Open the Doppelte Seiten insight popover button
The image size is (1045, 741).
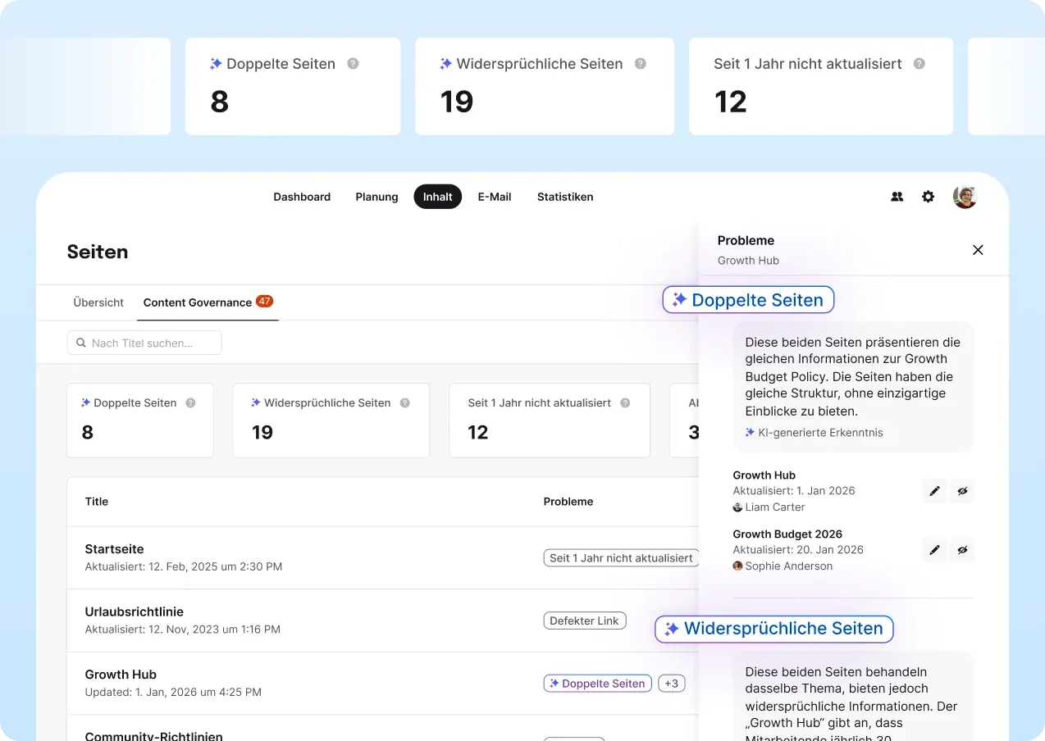[x=747, y=299]
